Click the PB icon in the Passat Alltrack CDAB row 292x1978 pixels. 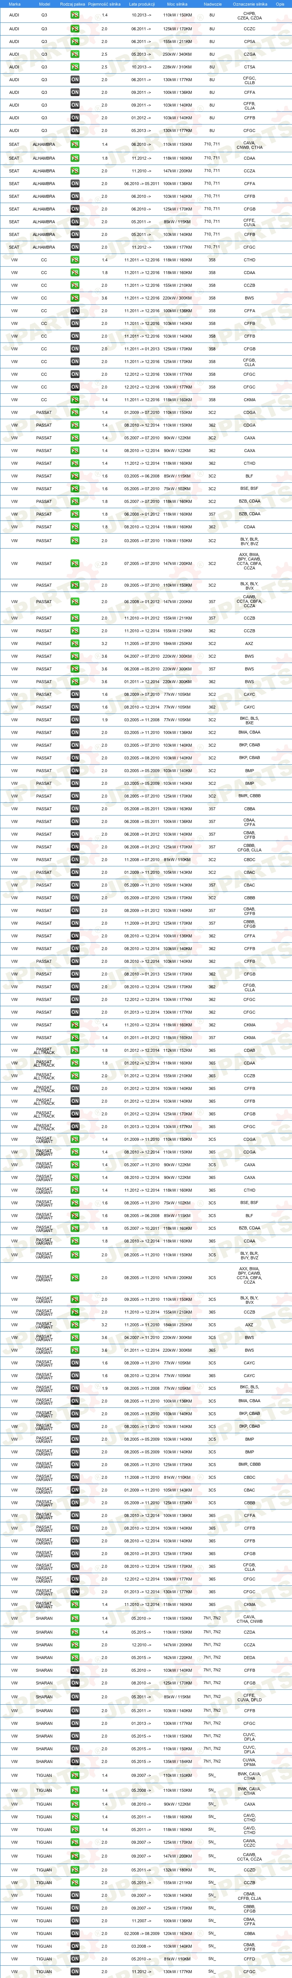[75, 1050]
